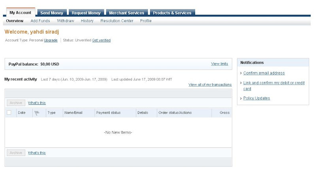The width and height of the screenshot is (316, 171).
Task: Open the Policy Updates notification
Action: (x=256, y=98)
